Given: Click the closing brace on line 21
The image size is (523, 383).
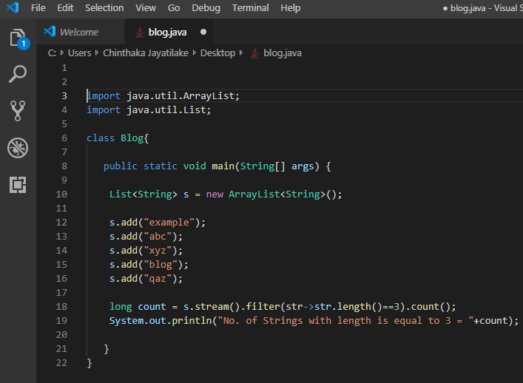Looking at the screenshot, I should 107,349.
